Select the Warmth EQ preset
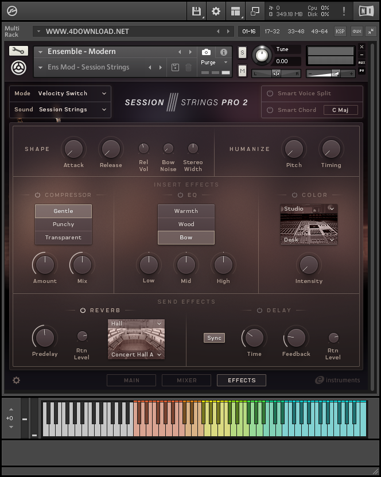Viewport: 381px width, 477px height. pyautogui.click(x=186, y=211)
